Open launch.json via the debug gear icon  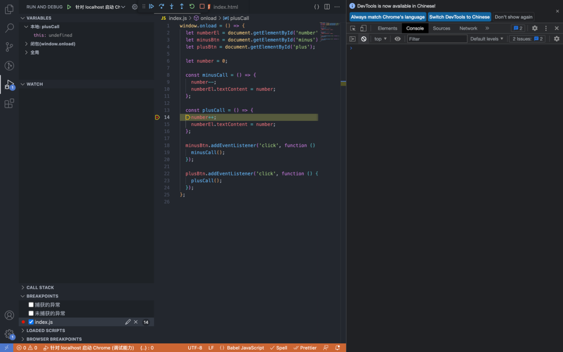[134, 7]
